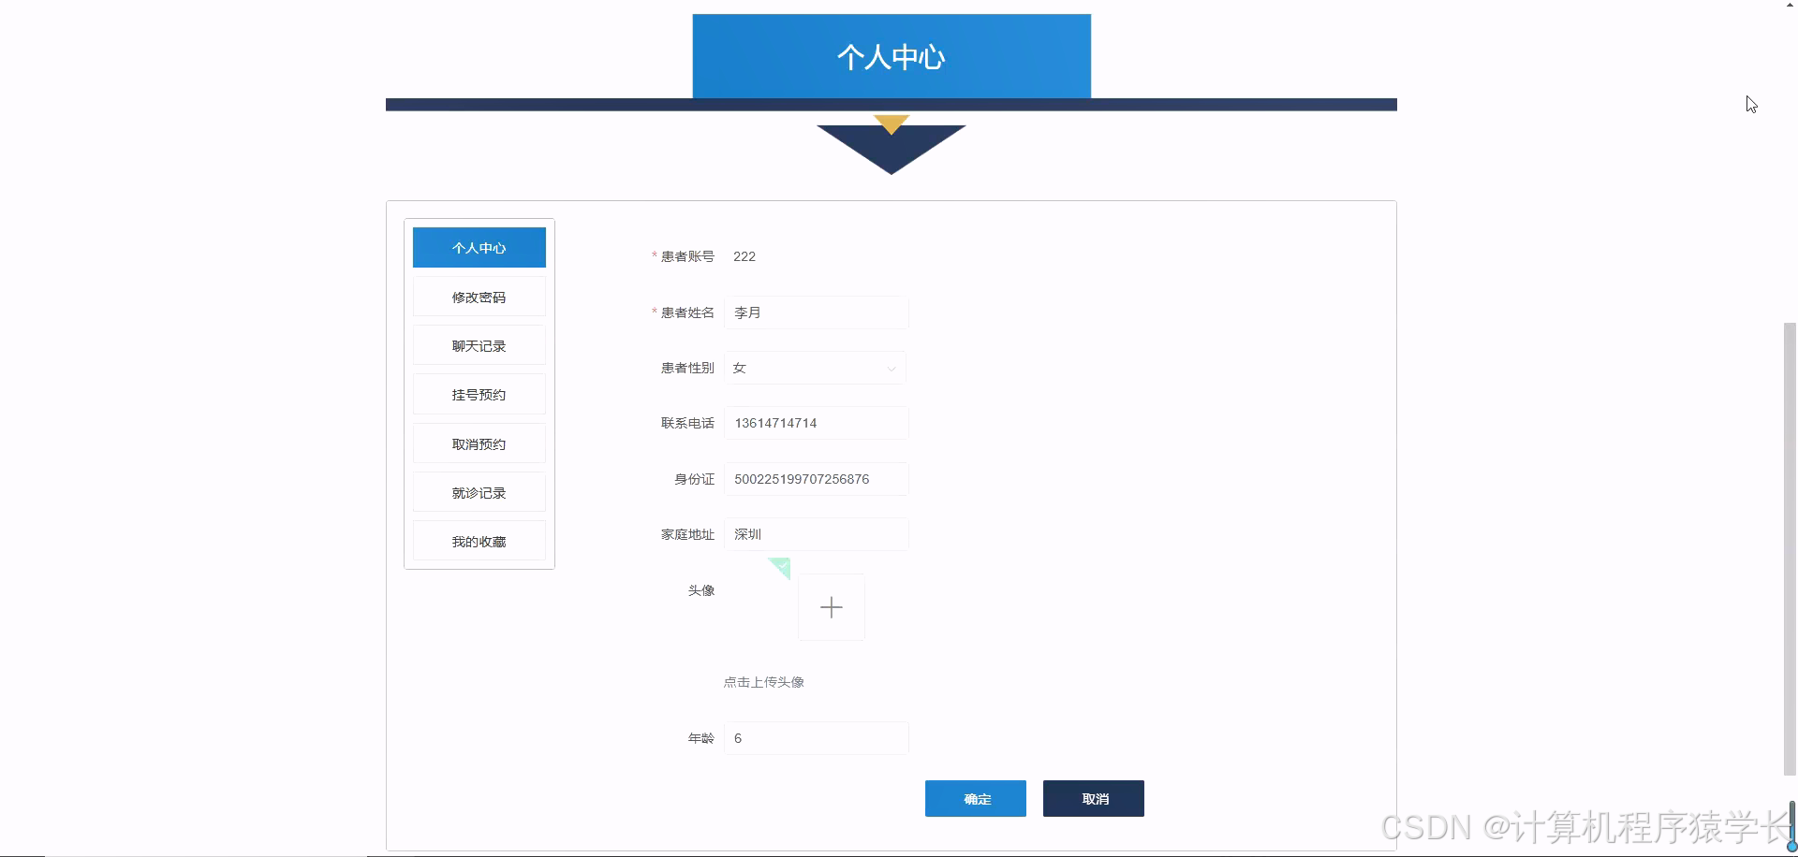Go to 挂号预约 appointment booking
Image resolution: width=1798 pixels, height=857 pixels.
pyautogui.click(x=479, y=394)
